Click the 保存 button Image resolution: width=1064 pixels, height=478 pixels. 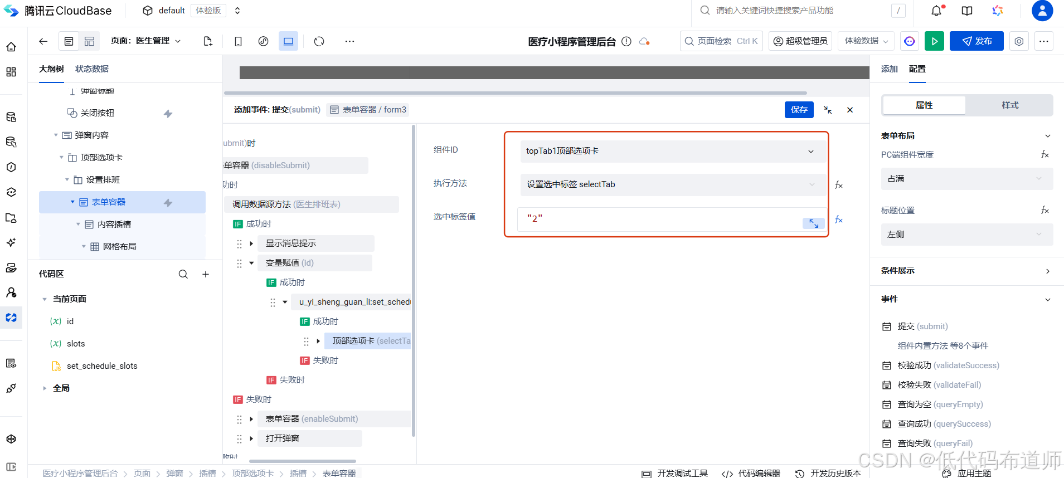tap(799, 110)
